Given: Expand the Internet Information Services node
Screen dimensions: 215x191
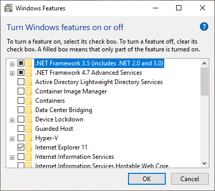Looking at the screenshot, I should click(12, 158).
